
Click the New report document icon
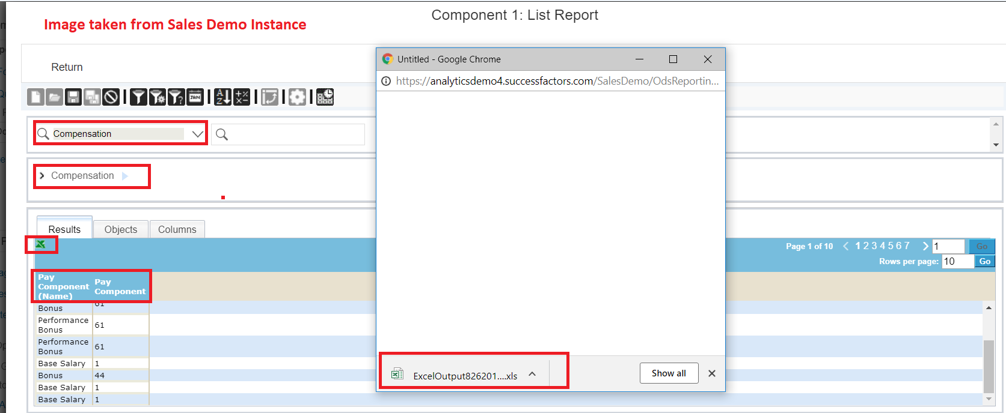pos(35,97)
